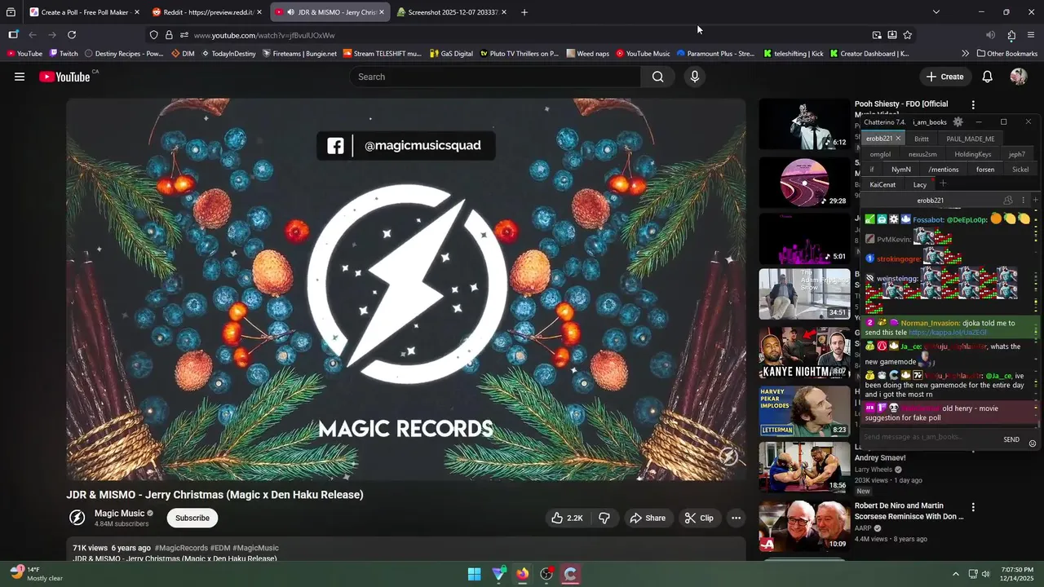The width and height of the screenshot is (1044, 587).
Task: Open the Harvey Pekar Implodes video thumbnail
Action: tap(804, 411)
